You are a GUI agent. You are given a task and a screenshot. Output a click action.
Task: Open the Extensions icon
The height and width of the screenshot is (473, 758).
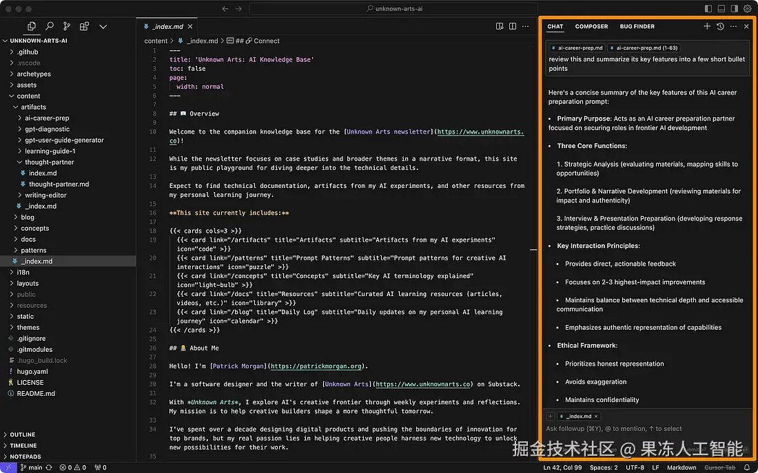pos(84,26)
